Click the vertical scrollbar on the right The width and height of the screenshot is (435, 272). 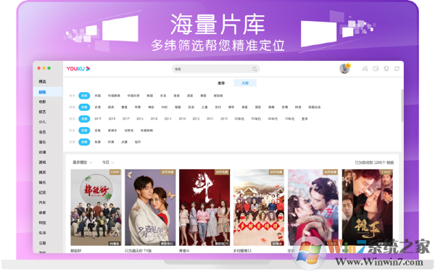coord(402,105)
